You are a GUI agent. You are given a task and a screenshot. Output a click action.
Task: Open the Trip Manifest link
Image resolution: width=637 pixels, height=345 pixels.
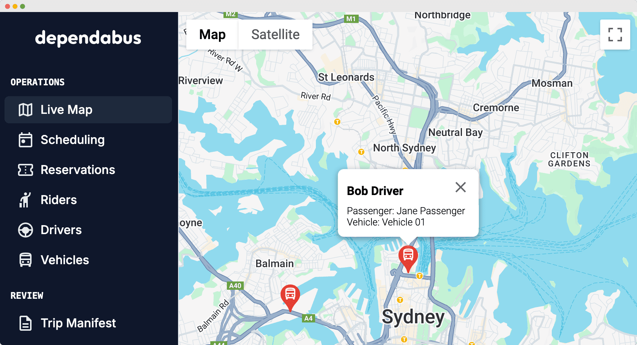tap(88, 323)
